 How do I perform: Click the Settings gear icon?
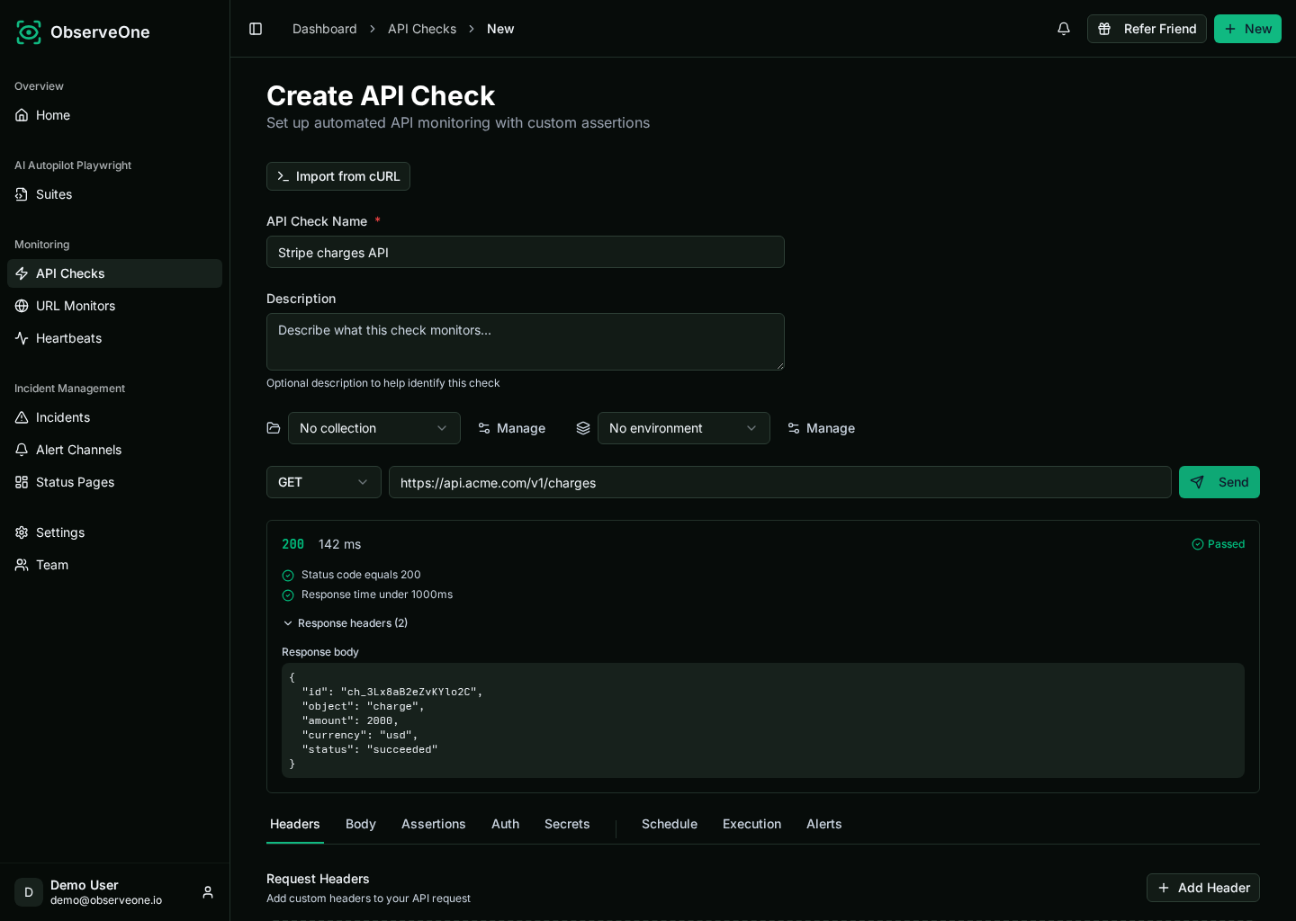pos(22,532)
